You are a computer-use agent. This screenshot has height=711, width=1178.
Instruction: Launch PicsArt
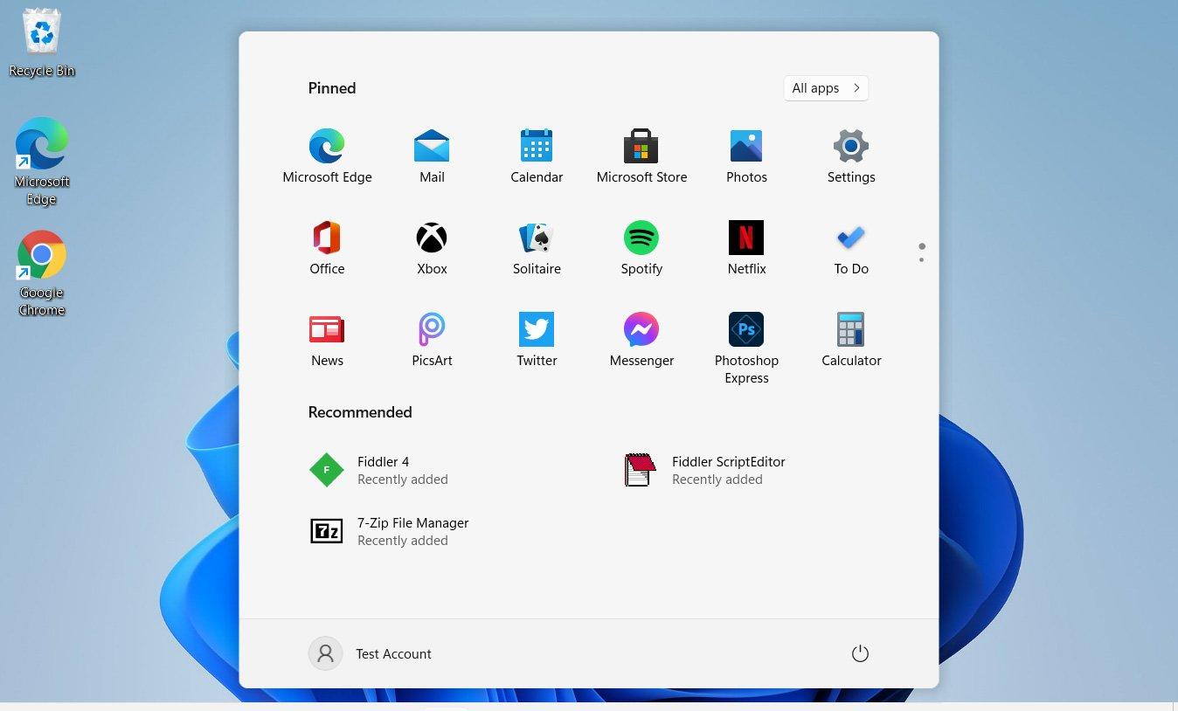coord(432,340)
